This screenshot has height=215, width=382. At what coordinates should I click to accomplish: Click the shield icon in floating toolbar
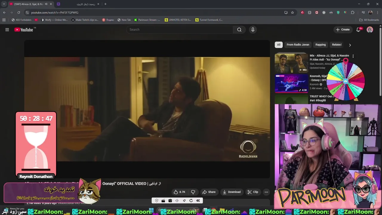157,201
